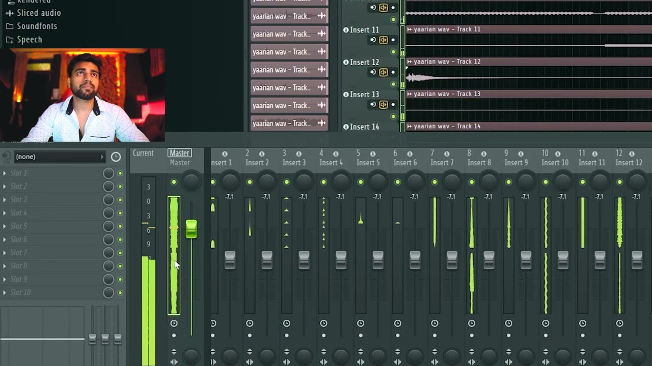The image size is (652, 366).
Task: Mute Insert 9 with its green LED
Action: [509, 182]
